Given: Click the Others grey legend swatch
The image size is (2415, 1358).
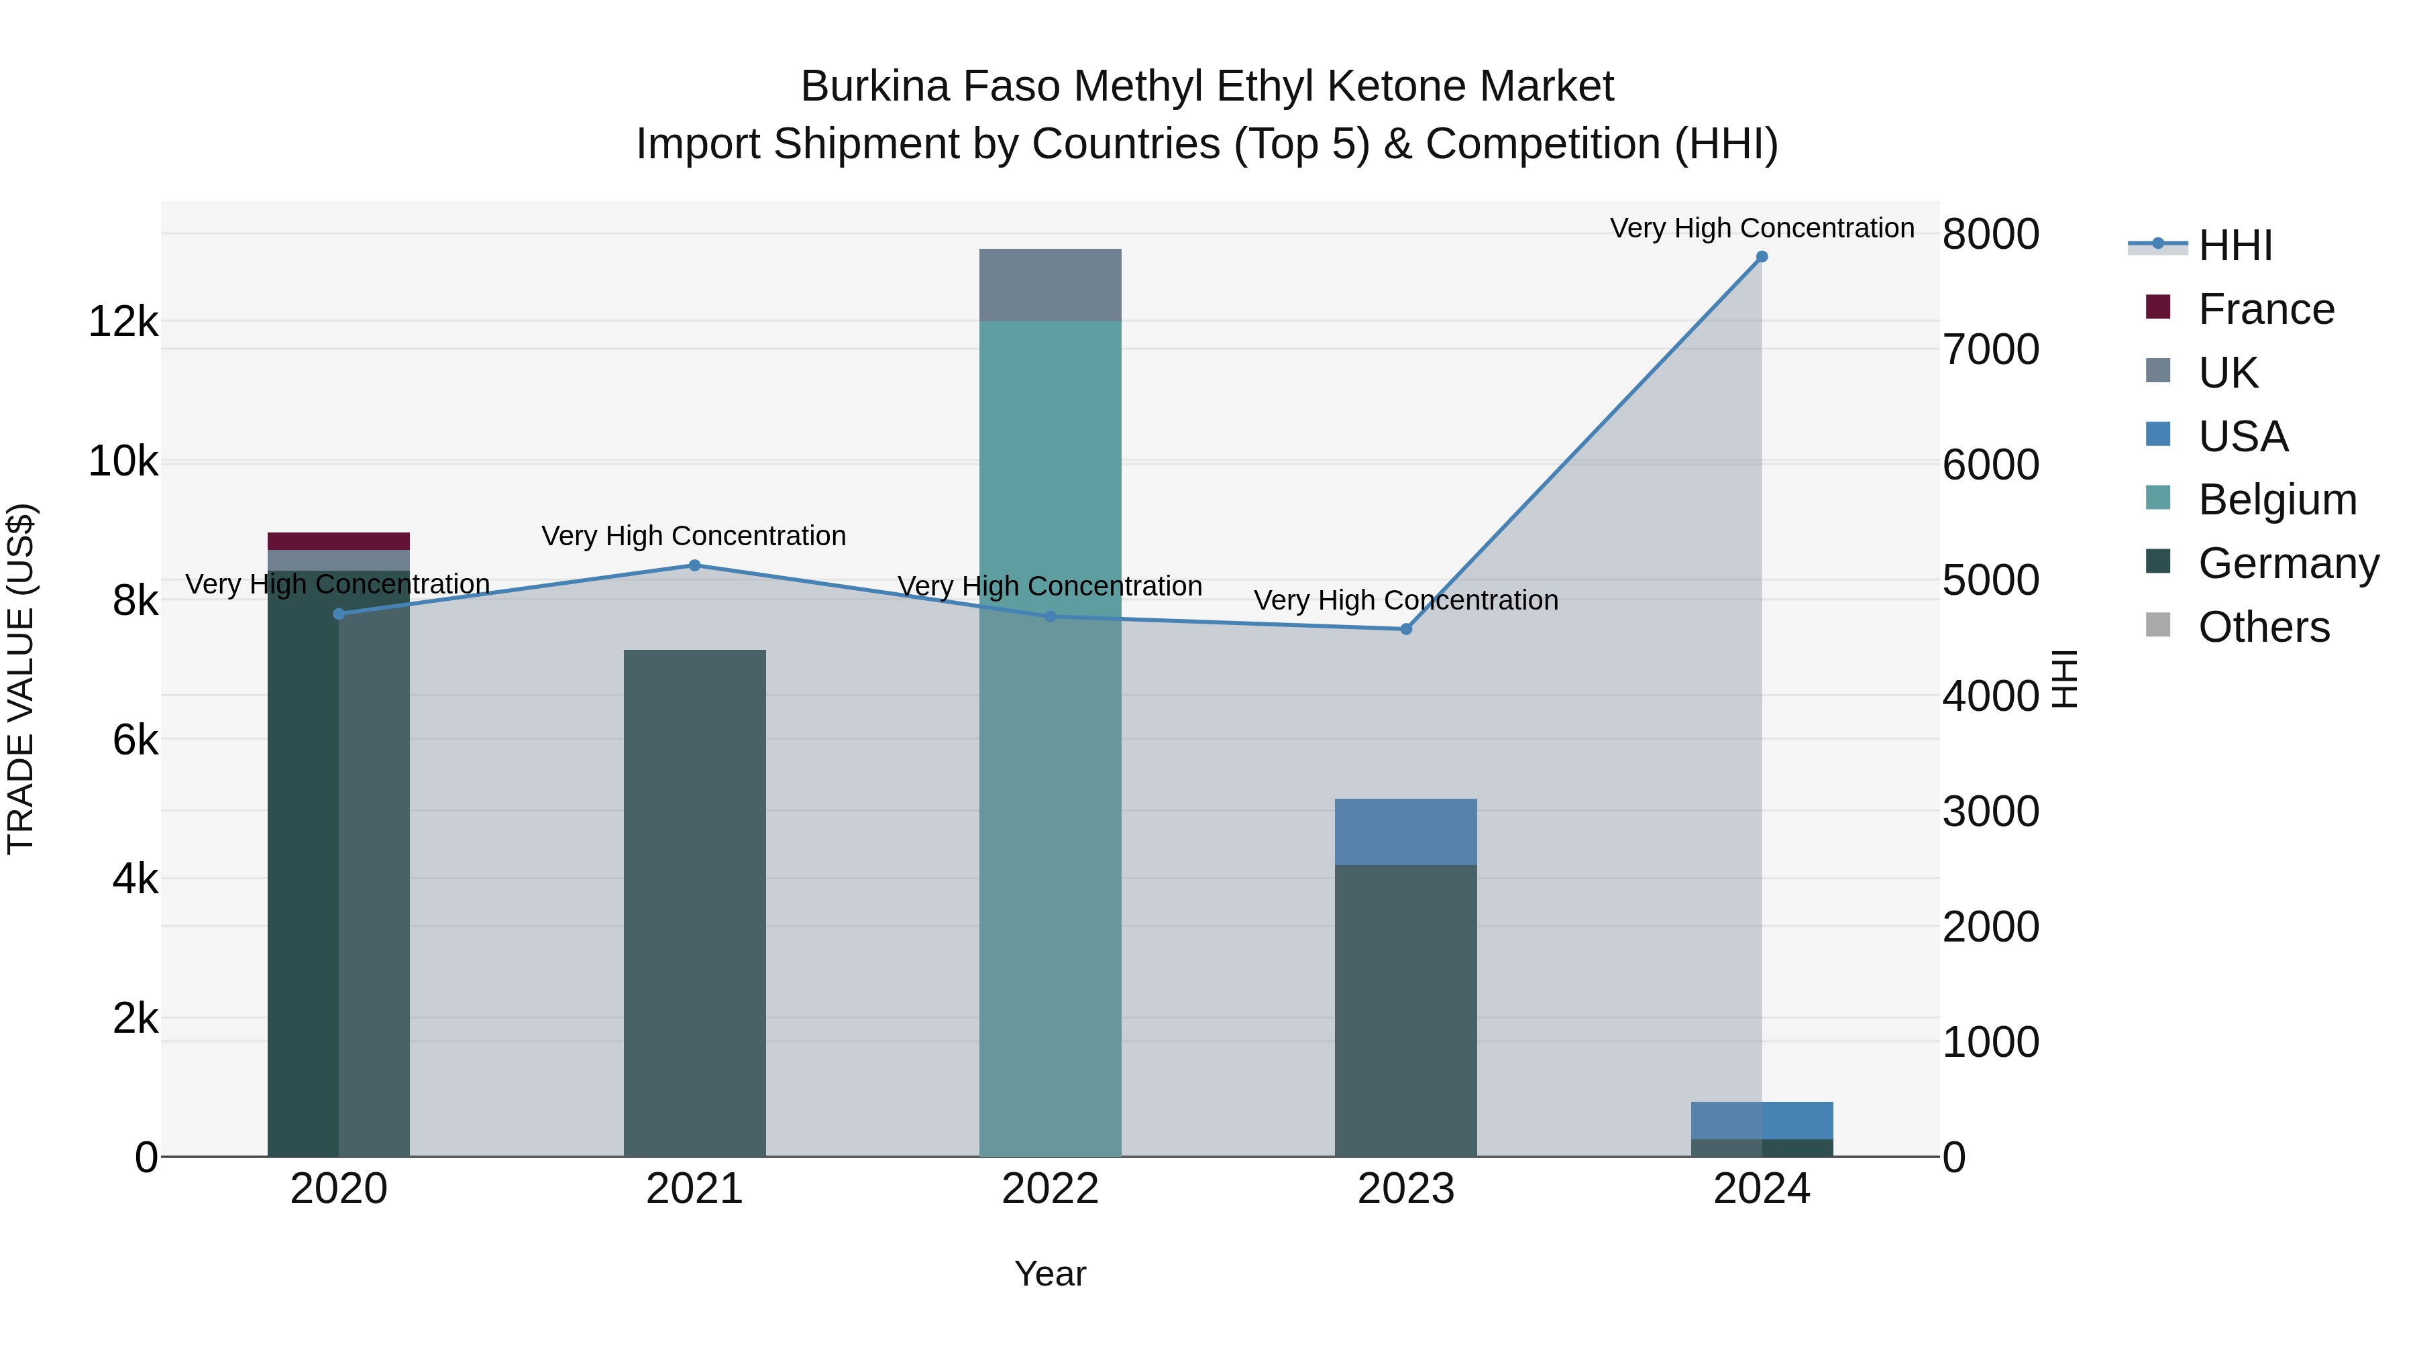Looking at the screenshot, I should pos(2158,625).
